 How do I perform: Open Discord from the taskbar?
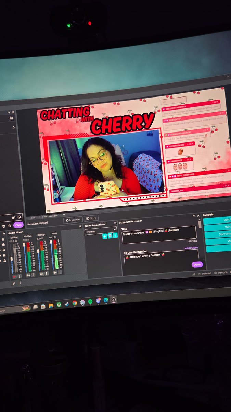tap(98, 301)
